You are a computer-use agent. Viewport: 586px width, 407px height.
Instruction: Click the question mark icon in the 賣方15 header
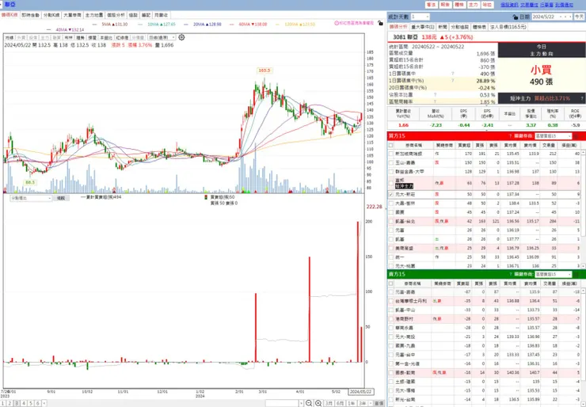pos(510,274)
